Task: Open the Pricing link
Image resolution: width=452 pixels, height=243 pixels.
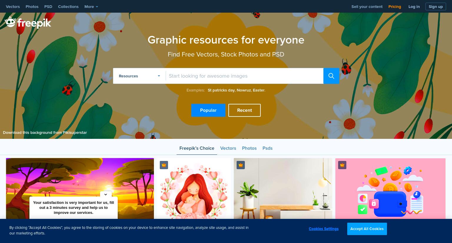Action: pyautogui.click(x=395, y=6)
